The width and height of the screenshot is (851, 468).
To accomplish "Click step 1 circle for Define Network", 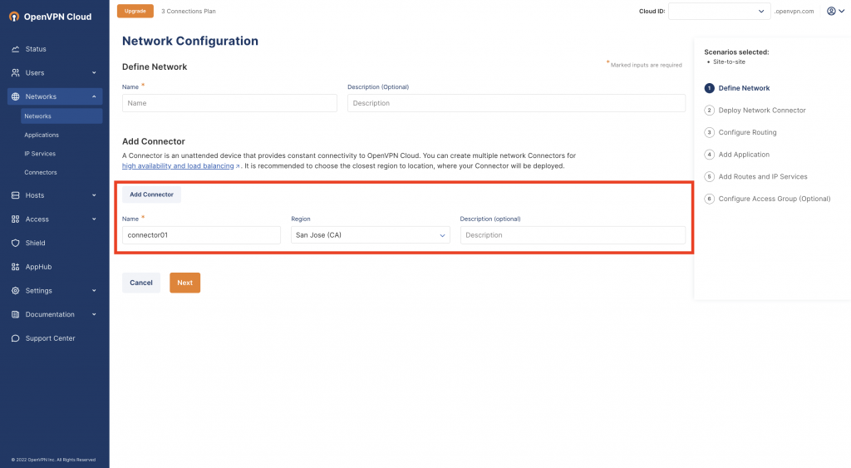I will pyautogui.click(x=710, y=88).
